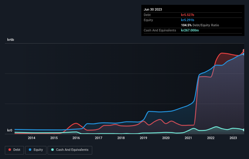This screenshot has height=159, width=249.
Task: Toggle the Debt series legend button
Action: coord(15,150)
